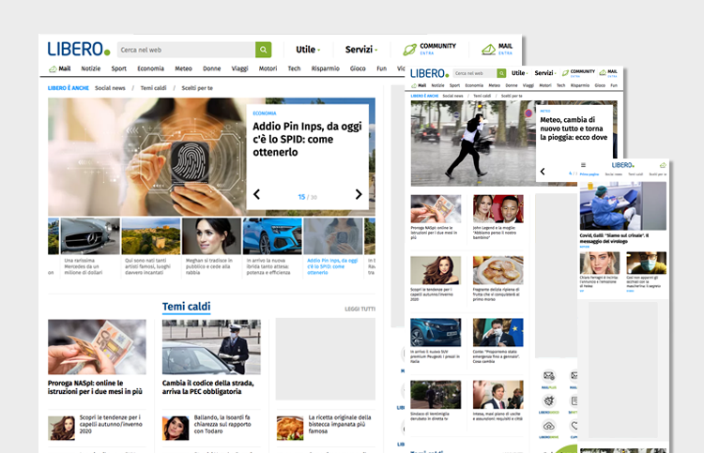Open La ricetta originale della bistecca article
Screen dimensions: 704x453
326,427
